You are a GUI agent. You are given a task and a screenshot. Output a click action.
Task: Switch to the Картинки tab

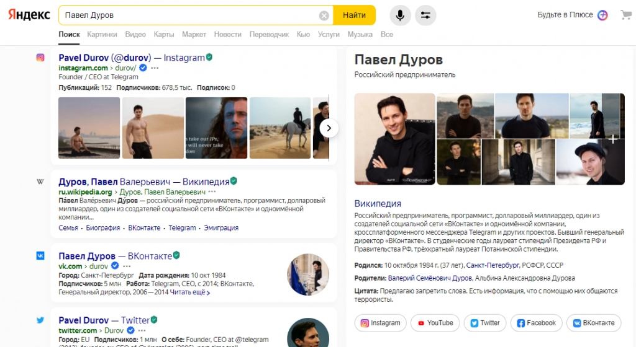click(102, 34)
